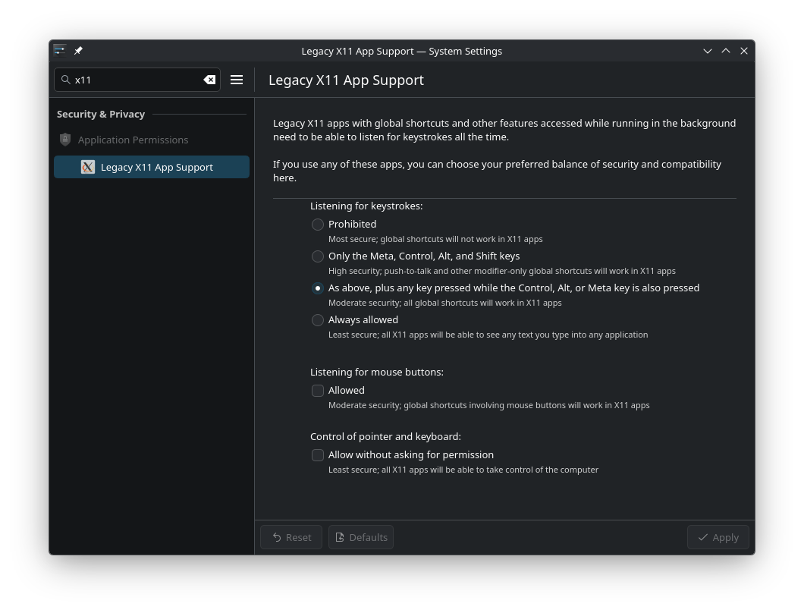804x613 pixels.
Task: Toggle the pin window icon in title bar
Action: pyautogui.click(x=78, y=50)
